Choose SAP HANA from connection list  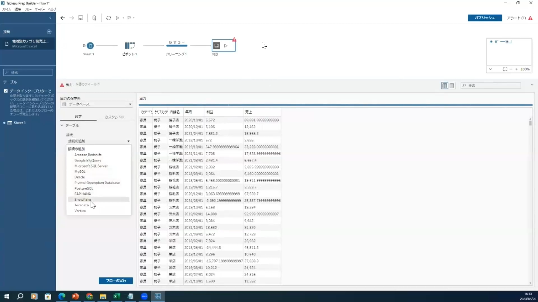82,194
